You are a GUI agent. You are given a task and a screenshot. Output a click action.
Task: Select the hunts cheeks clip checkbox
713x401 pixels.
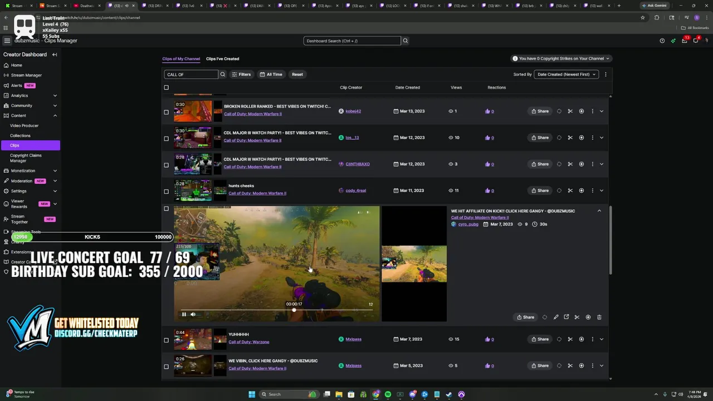pyautogui.click(x=166, y=192)
